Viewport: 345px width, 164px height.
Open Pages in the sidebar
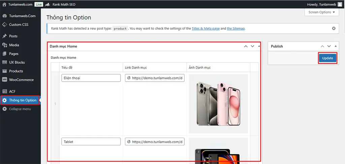coord(13,54)
